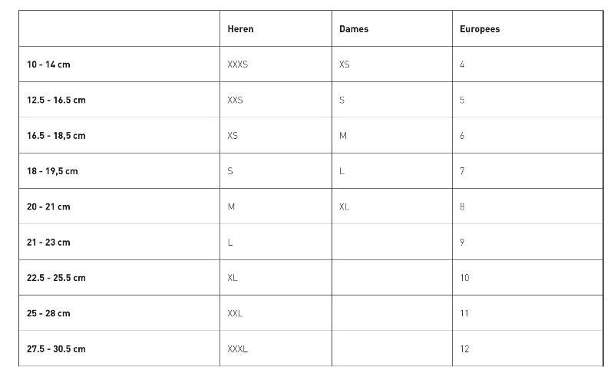Click the Europees column header
This screenshot has height=373, width=614.
tap(480, 29)
